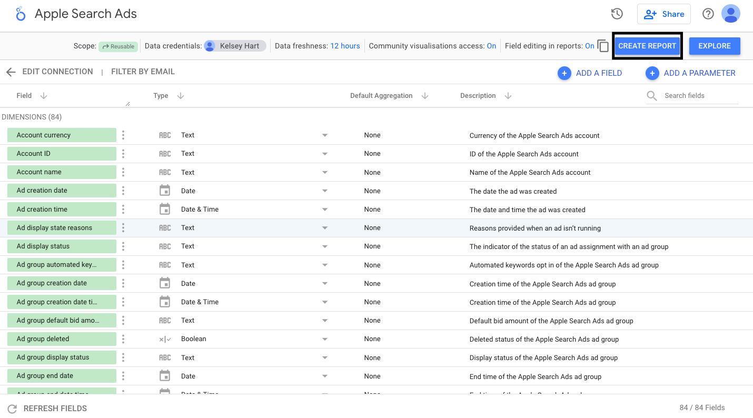Click Refresh Fields text
The image size is (753, 418).
[x=55, y=409]
